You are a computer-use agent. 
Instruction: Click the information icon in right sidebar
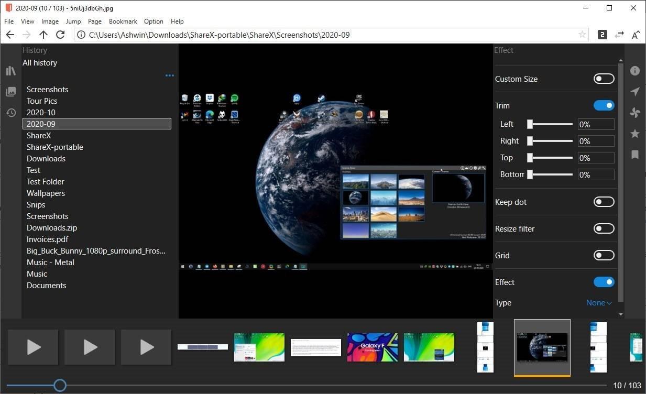[635, 71]
